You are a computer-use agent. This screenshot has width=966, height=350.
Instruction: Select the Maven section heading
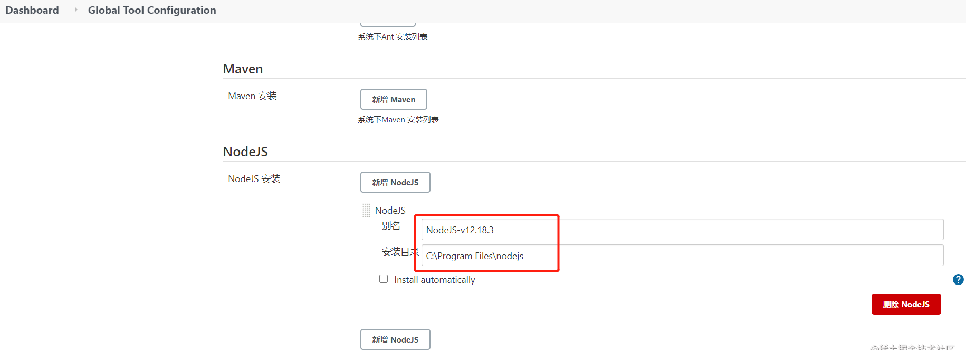[243, 69]
